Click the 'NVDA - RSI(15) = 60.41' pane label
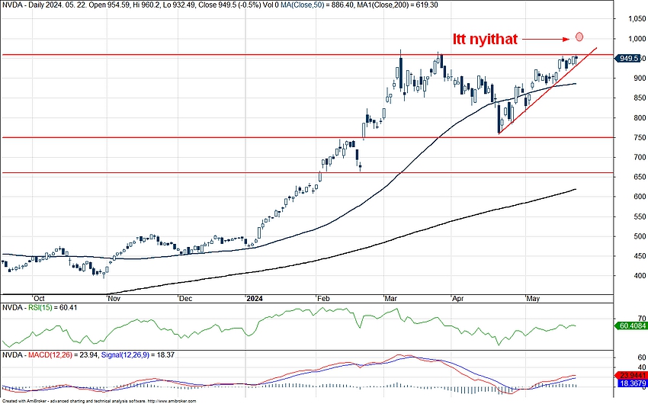648x404 pixels. [40, 308]
